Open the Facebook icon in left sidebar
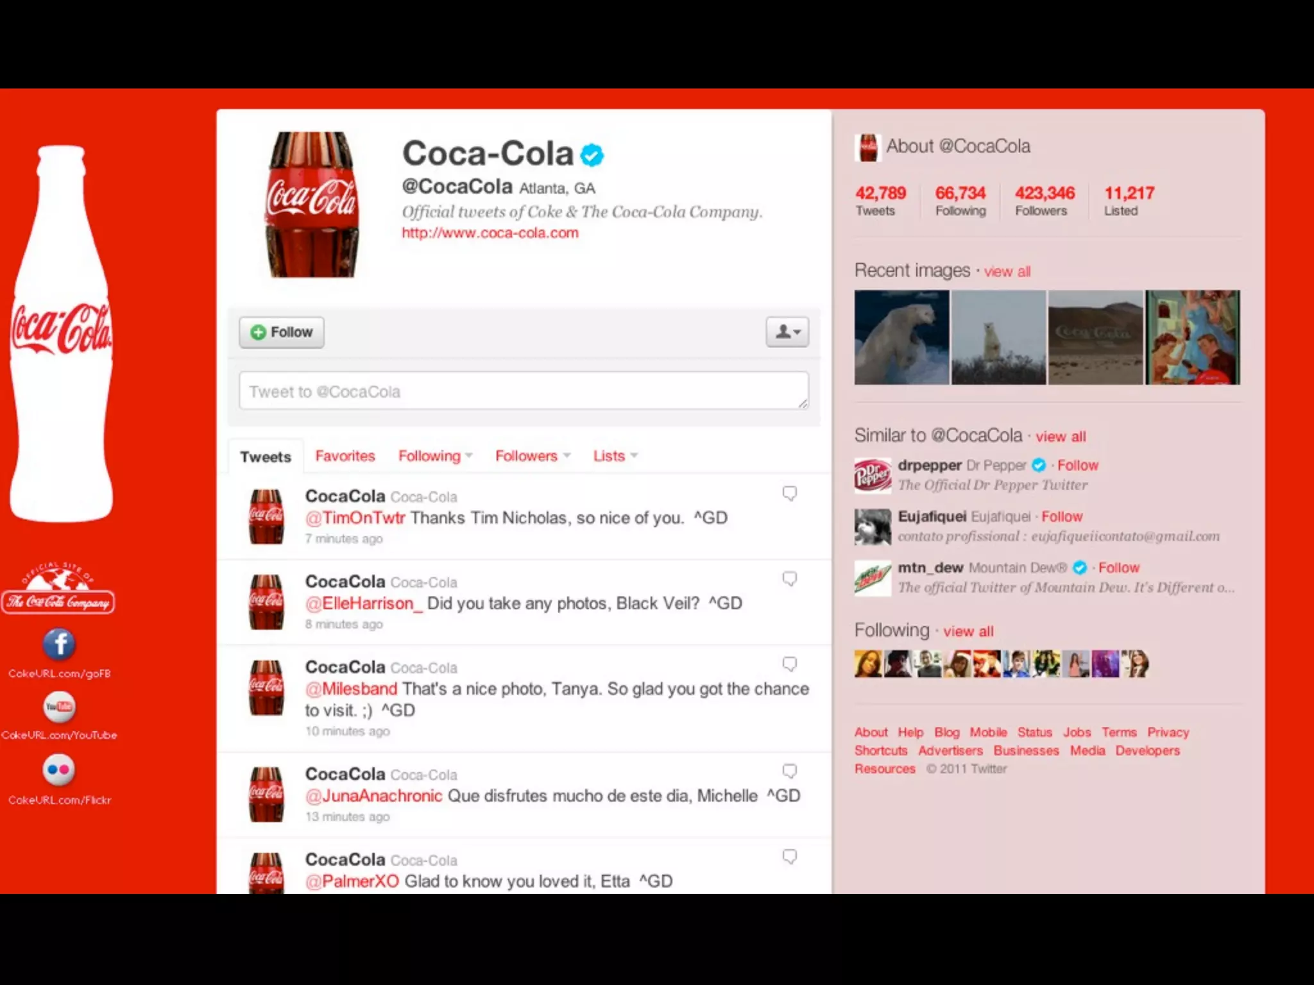This screenshot has width=1314, height=985. point(59,644)
